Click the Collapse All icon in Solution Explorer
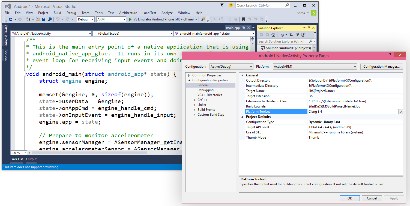The image size is (410, 206). tap(297, 35)
